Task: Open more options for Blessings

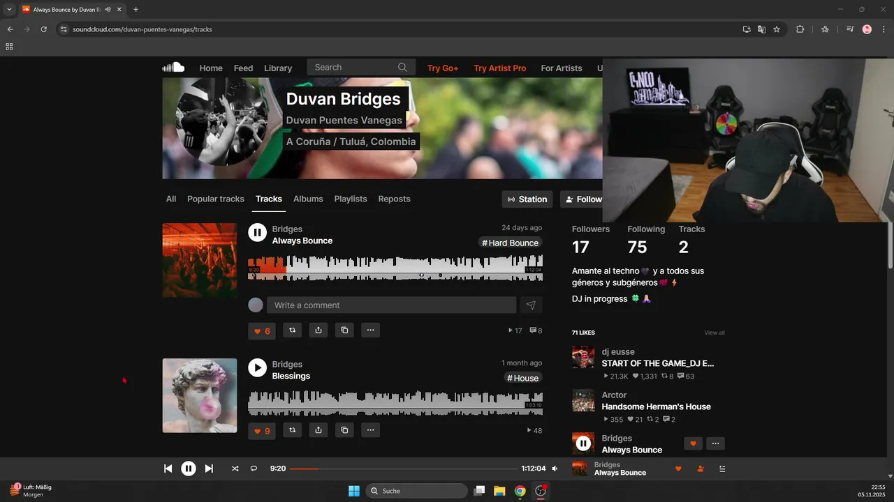Action: click(x=370, y=430)
